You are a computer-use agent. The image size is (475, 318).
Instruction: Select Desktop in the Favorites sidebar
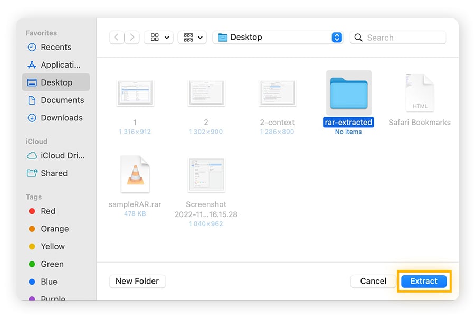(x=56, y=82)
